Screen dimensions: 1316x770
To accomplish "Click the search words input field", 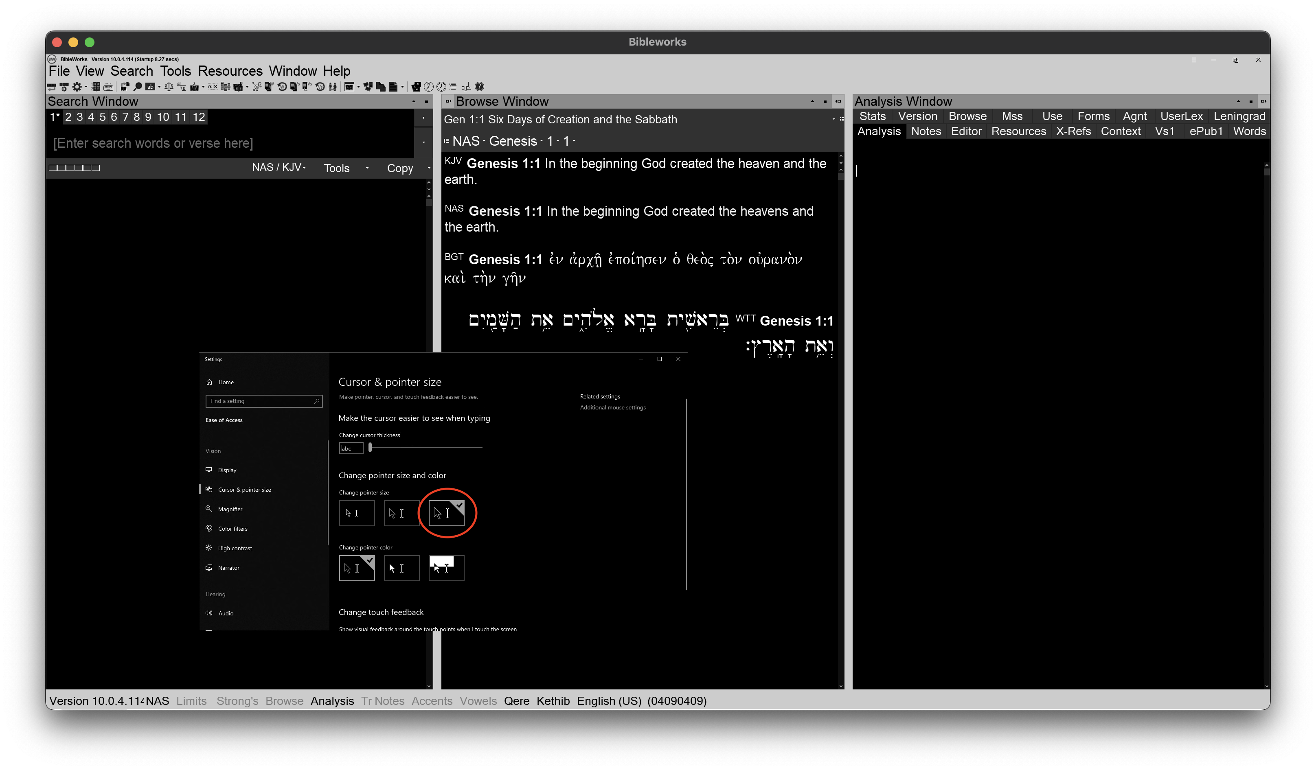I will click(230, 143).
